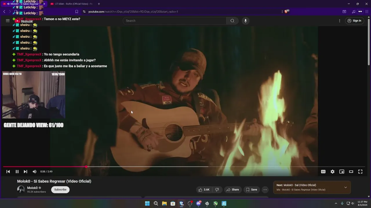
Task: Click the Sign in button
Action: click(x=354, y=21)
